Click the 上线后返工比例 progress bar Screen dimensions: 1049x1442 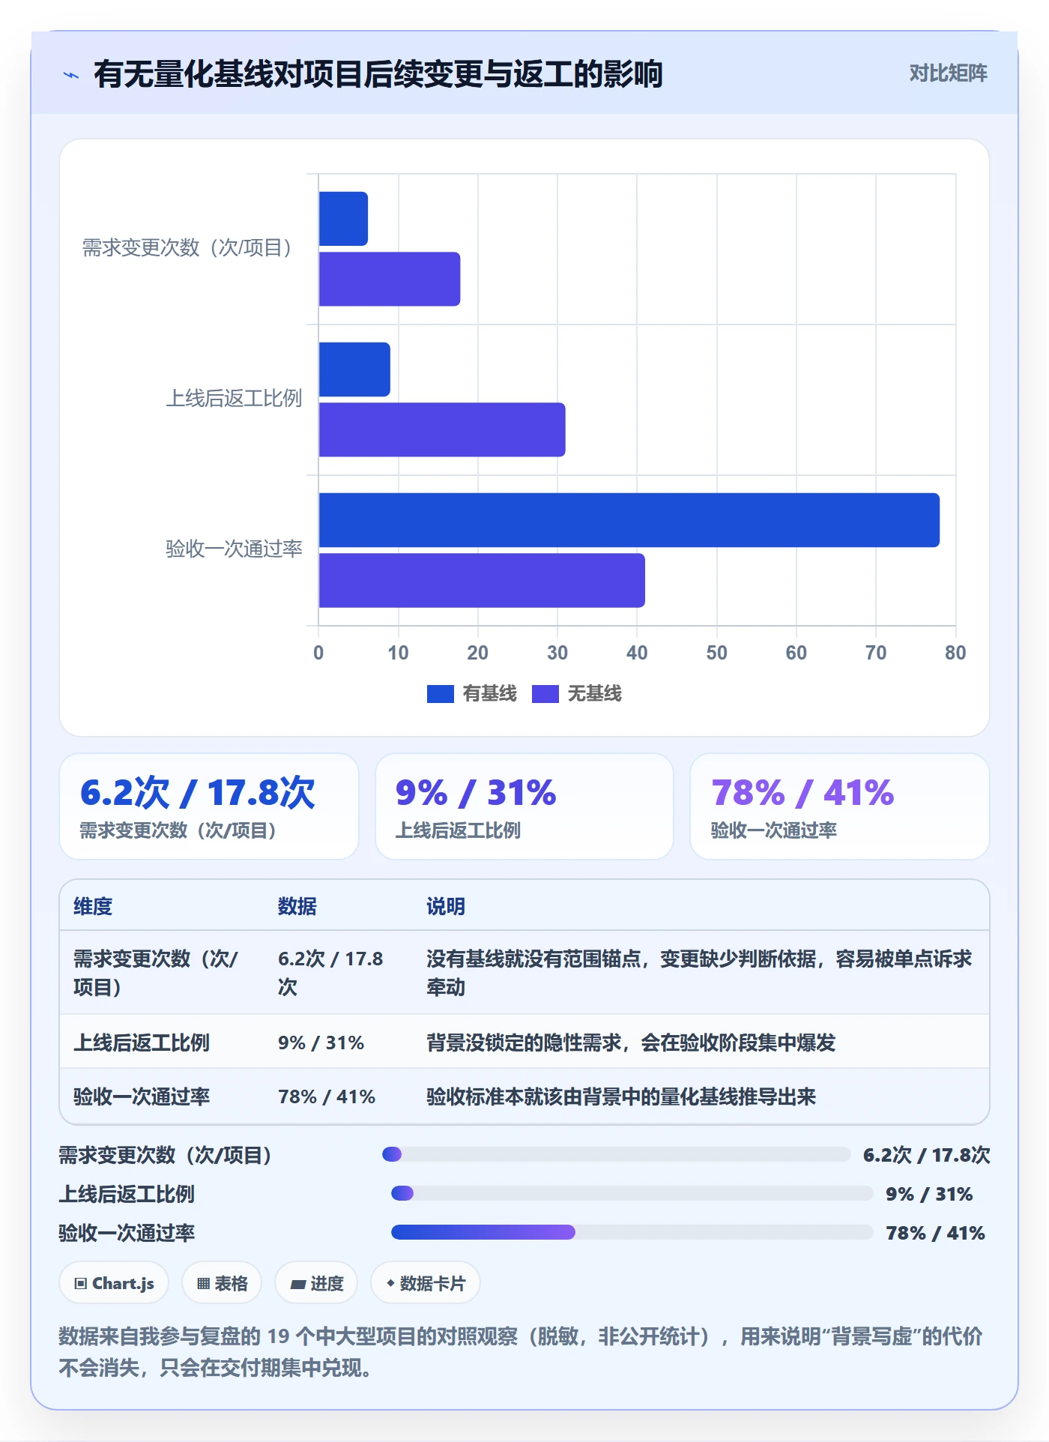[x=632, y=1193]
